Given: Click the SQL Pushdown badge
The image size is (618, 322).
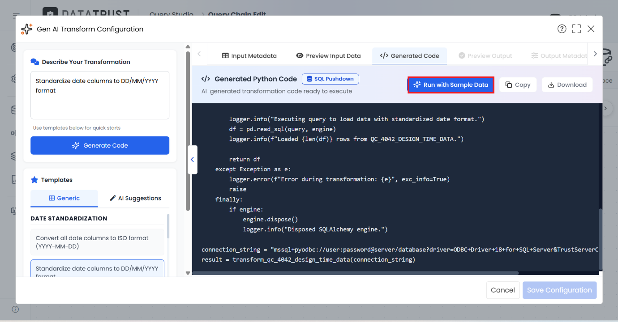Looking at the screenshot, I should pos(330,79).
